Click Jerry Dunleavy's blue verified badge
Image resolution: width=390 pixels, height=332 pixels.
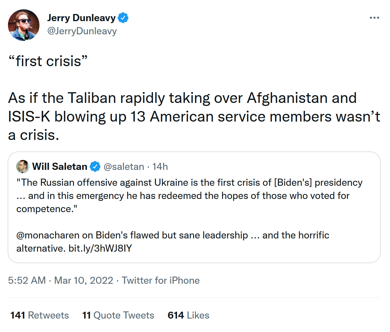pyautogui.click(x=123, y=18)
